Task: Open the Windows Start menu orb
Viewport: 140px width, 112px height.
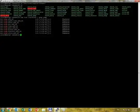Action: pyautogui.click(x=3, y=110)
